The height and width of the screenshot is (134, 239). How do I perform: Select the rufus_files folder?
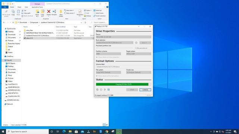[30, 31]
